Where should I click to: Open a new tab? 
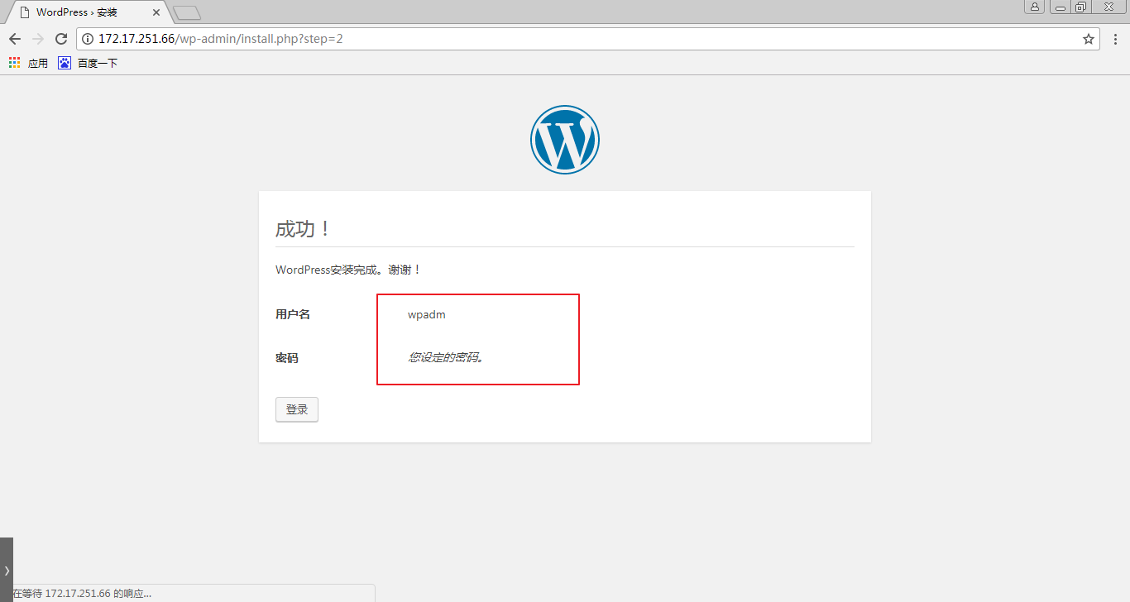click(188, 13)
